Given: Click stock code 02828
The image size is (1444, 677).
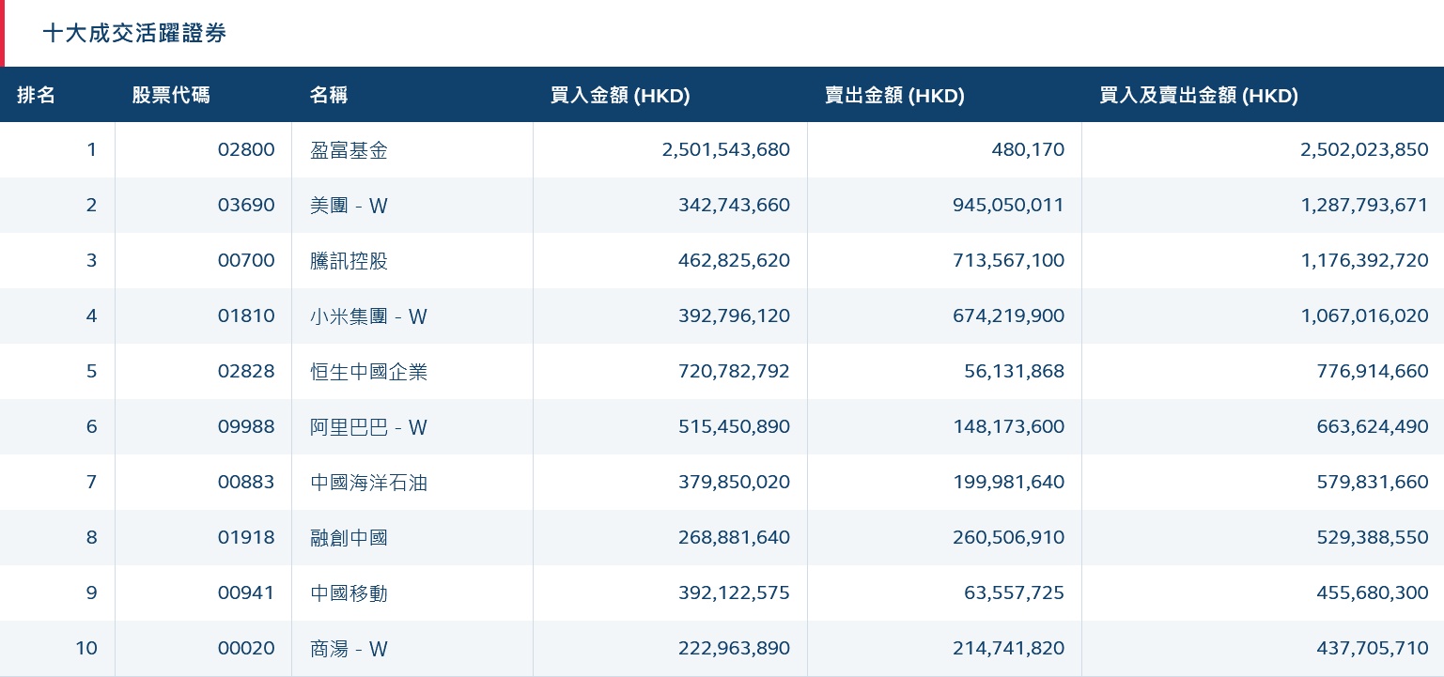Looking at the screenshot, I should pos(246,372).
